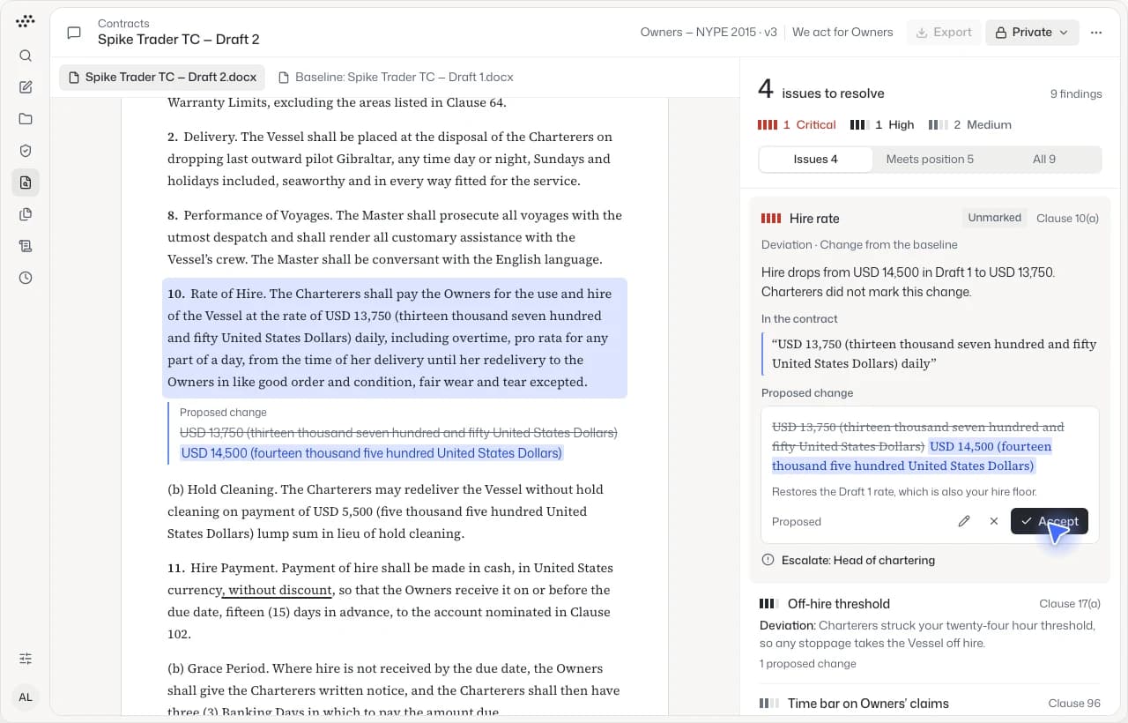Filter by 2 Medium severity

tap(970, 125)
